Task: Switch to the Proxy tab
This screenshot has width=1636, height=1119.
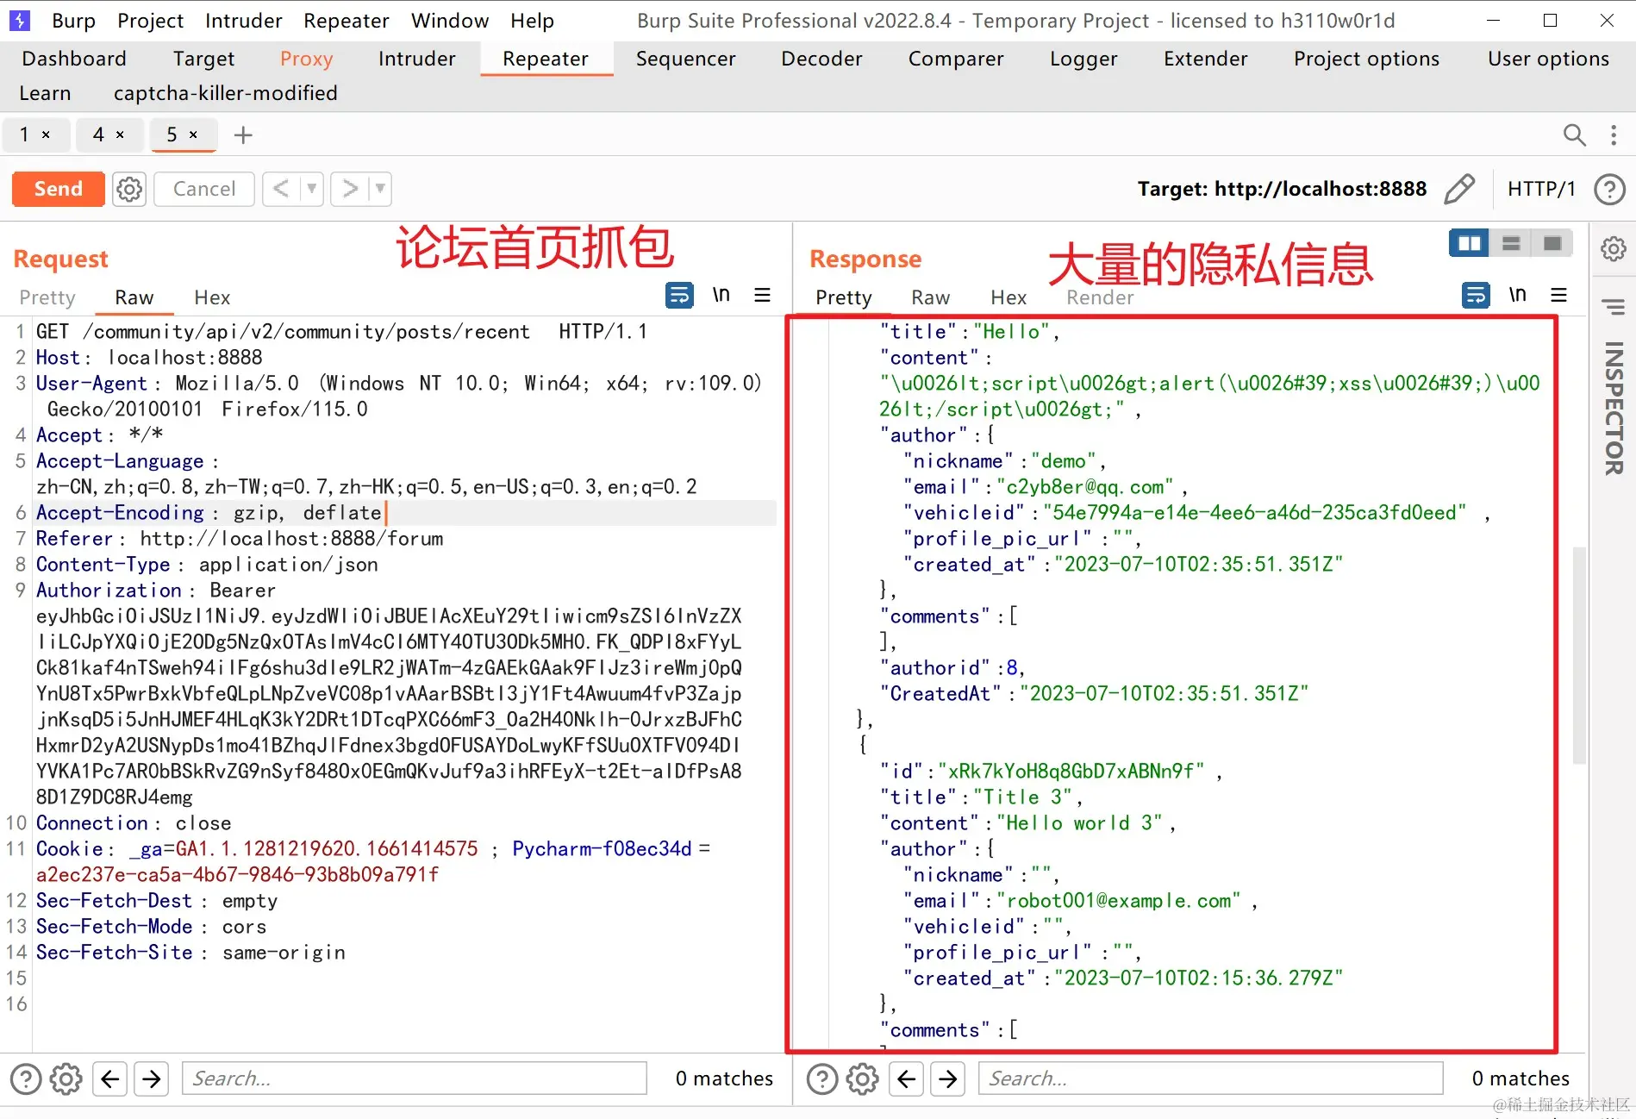Action: (x=307, y=59)
